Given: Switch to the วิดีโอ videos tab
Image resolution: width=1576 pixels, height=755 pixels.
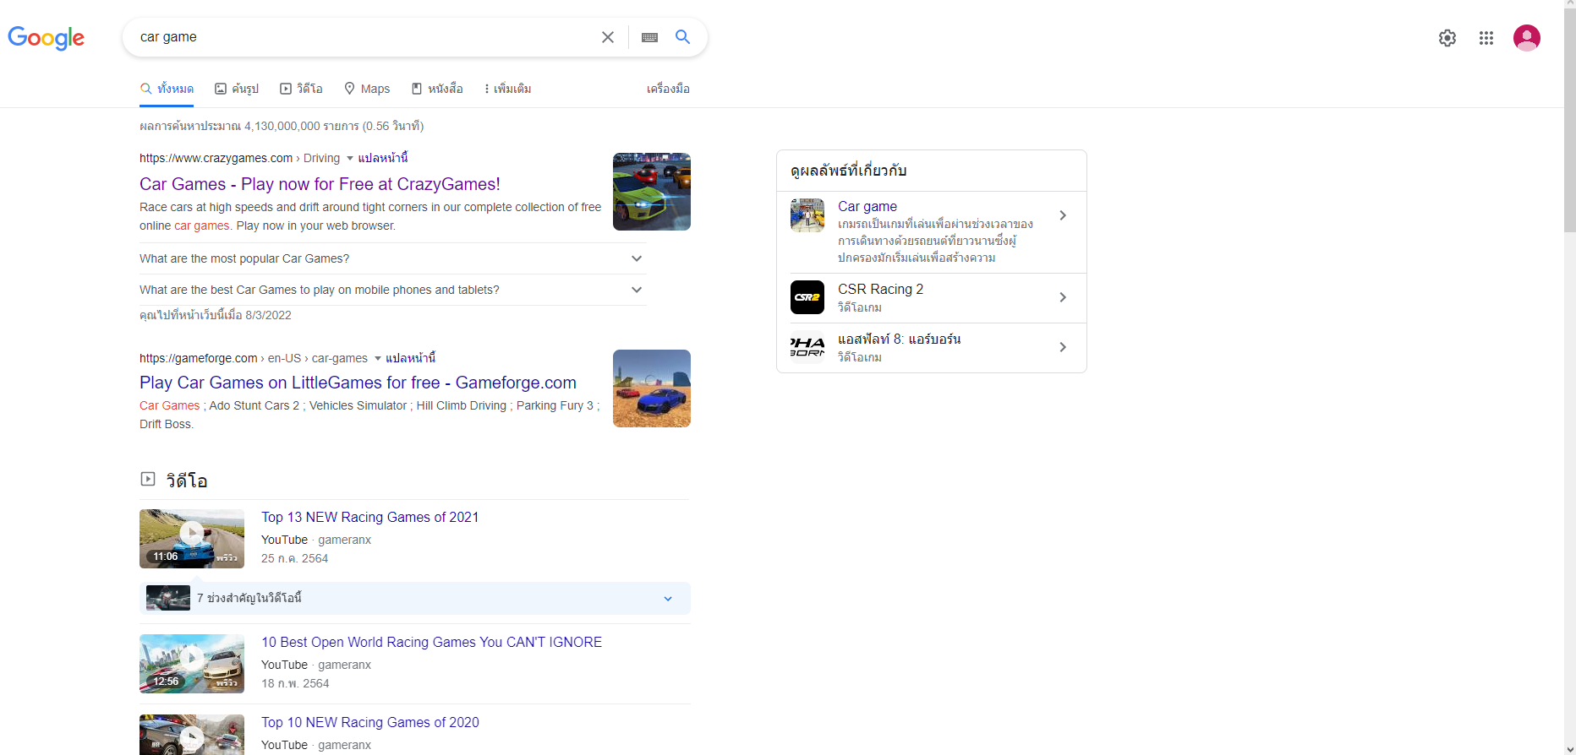Looking at the screenshot, I should pyautogui.click(x=302, y=89).
